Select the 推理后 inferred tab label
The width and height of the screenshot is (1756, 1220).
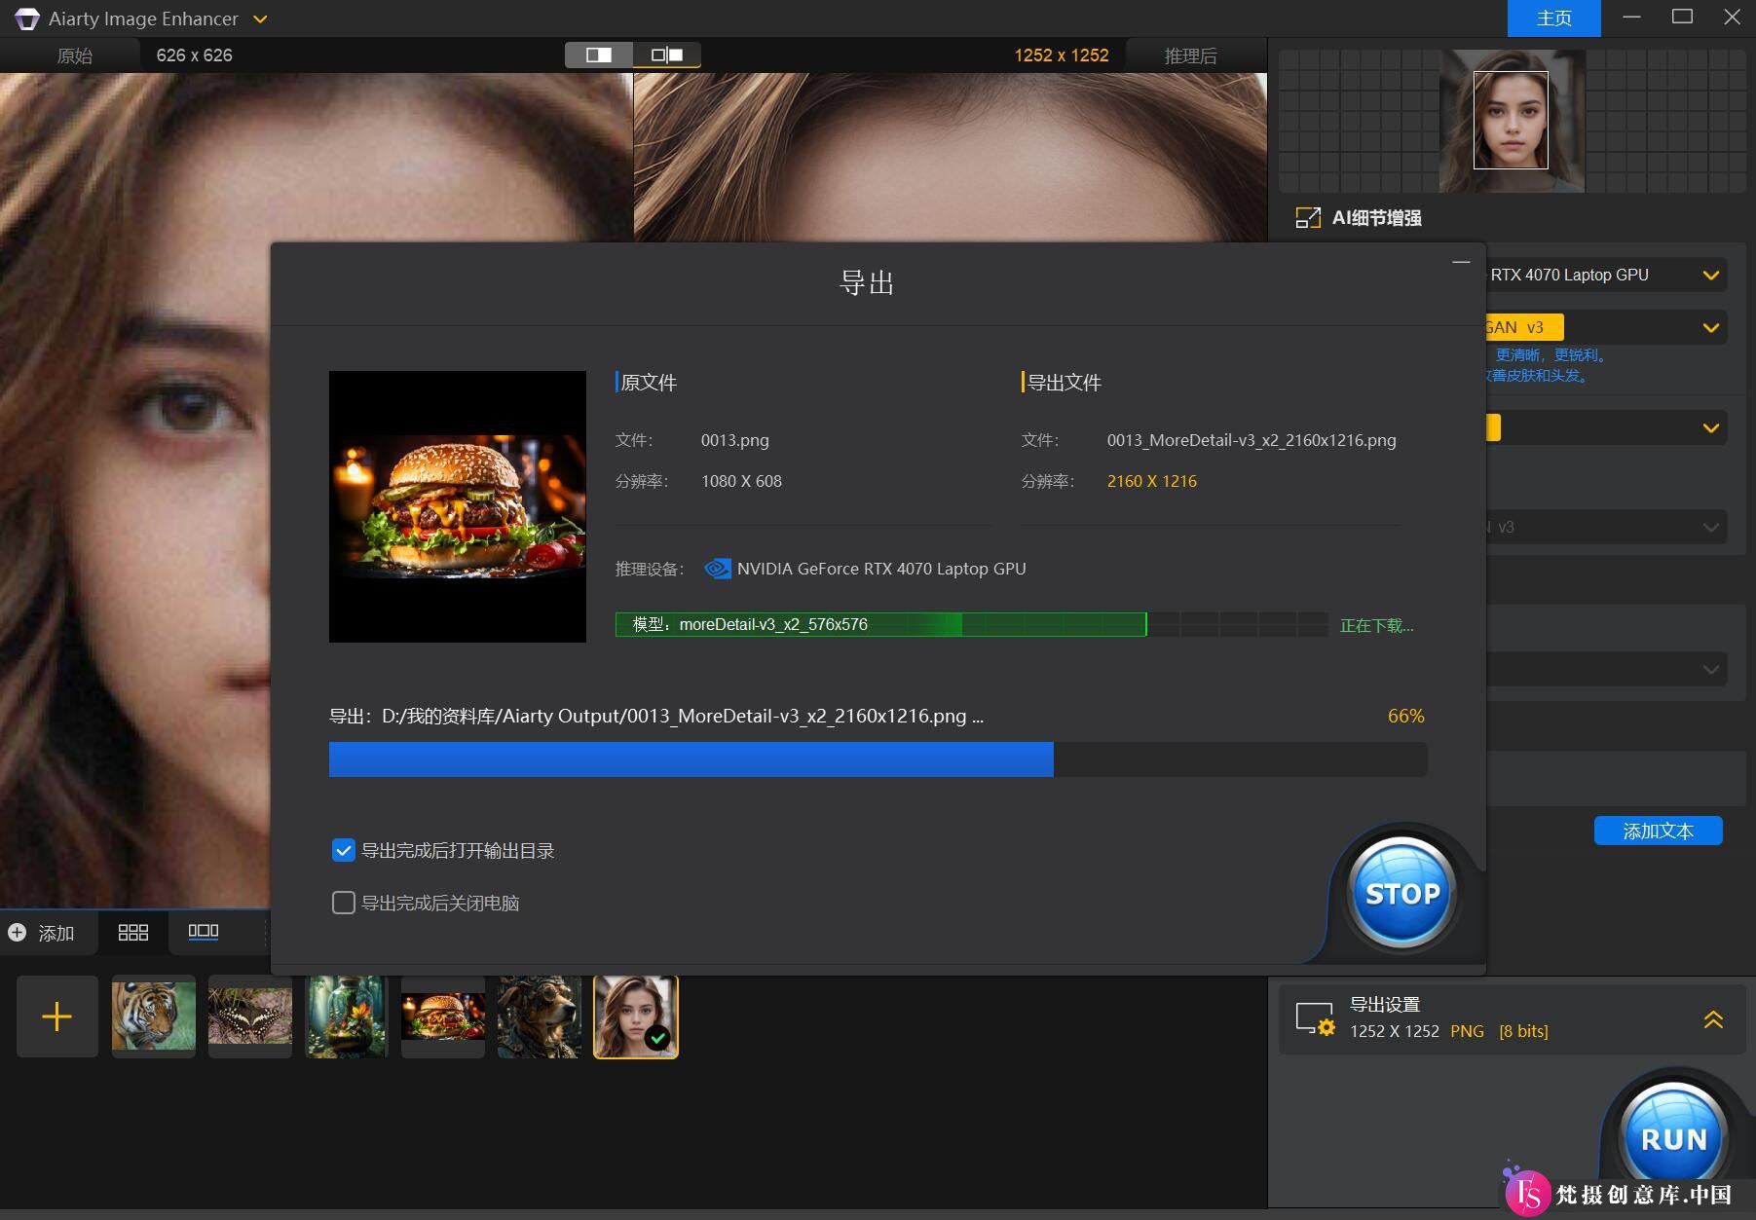click(1190, 55)
